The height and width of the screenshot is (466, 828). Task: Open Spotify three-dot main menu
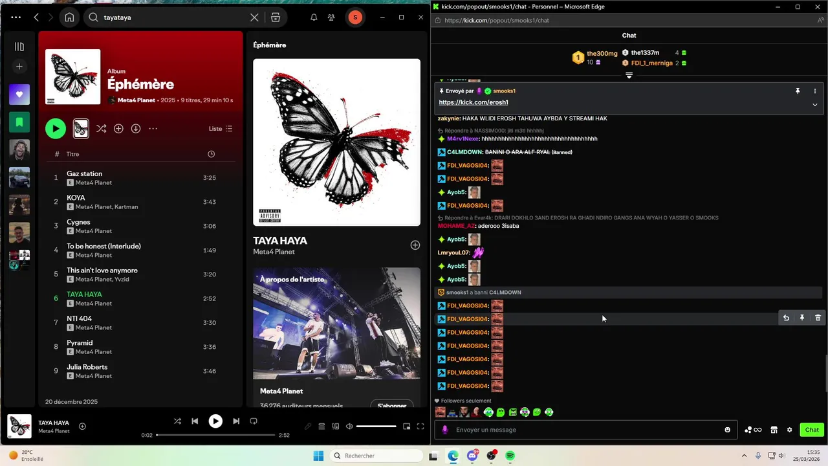tap(16, 17)
